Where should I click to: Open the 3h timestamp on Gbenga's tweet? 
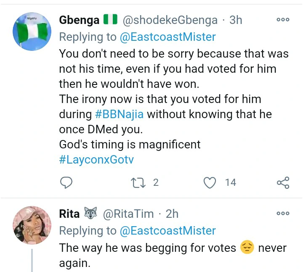point(236,20)
